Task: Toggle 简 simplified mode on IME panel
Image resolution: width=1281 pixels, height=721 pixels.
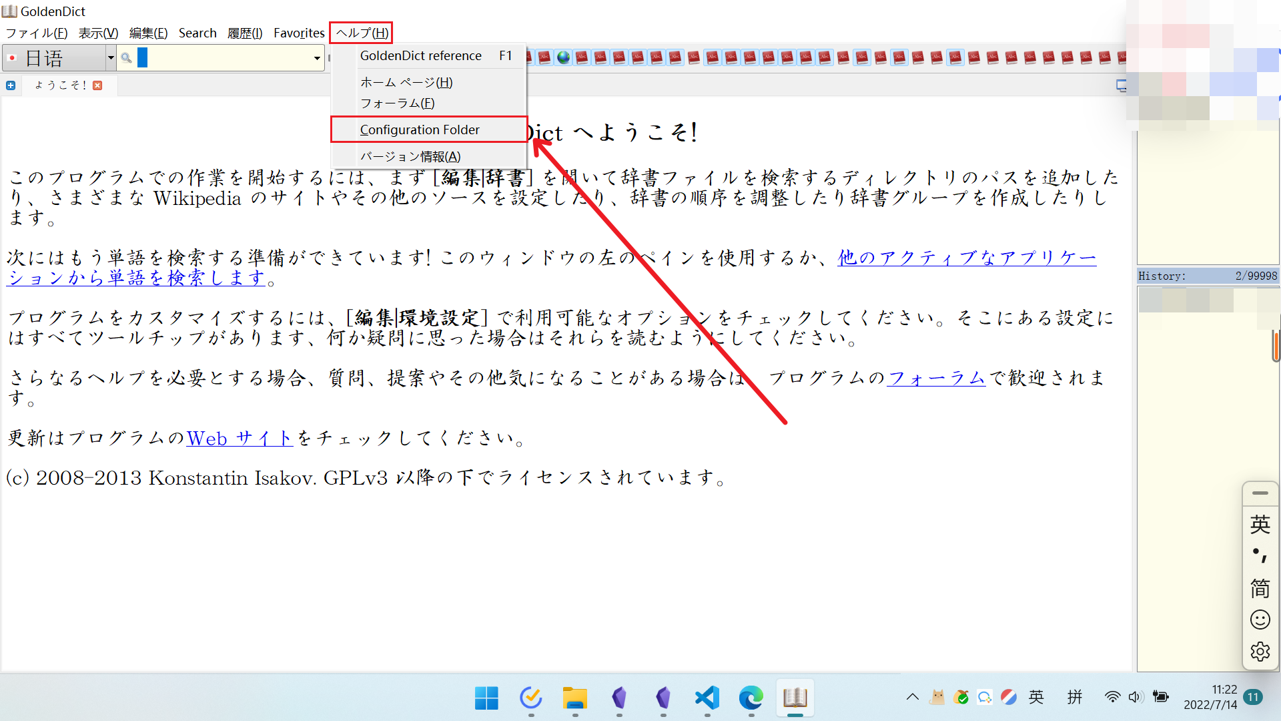Action: pyautogui.click(x=1260, y=588)
